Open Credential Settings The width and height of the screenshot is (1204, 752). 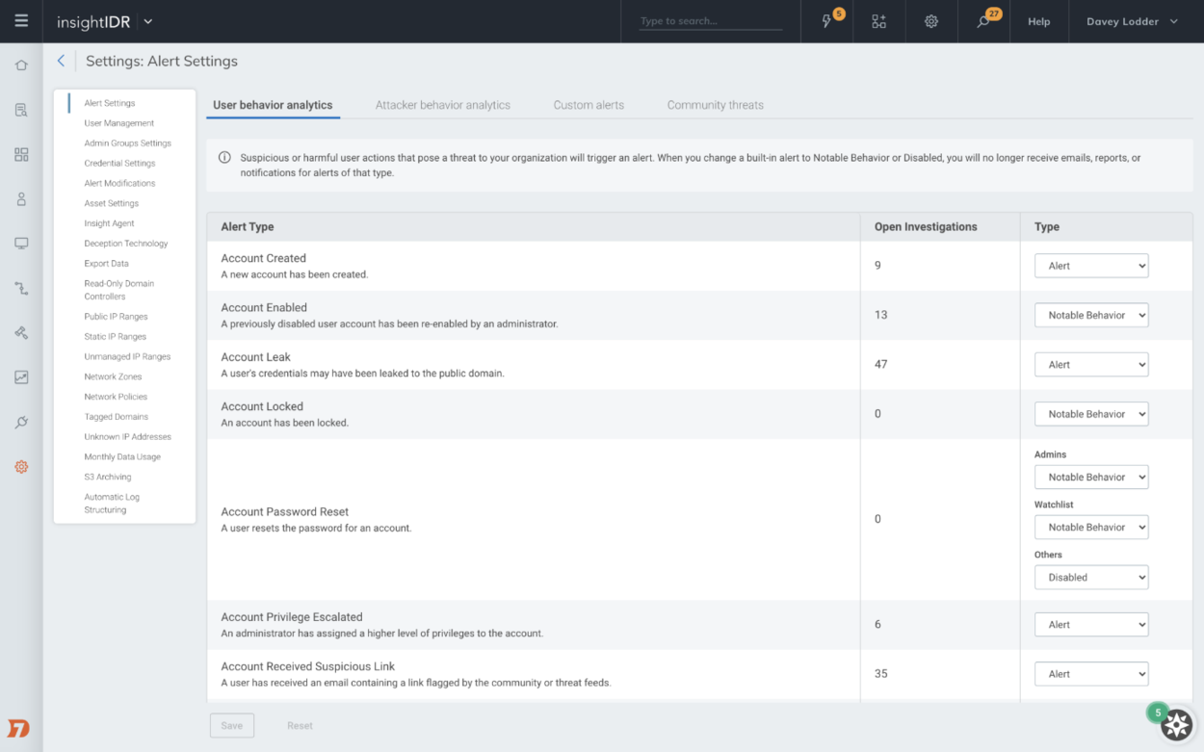[x=119, y=164]
